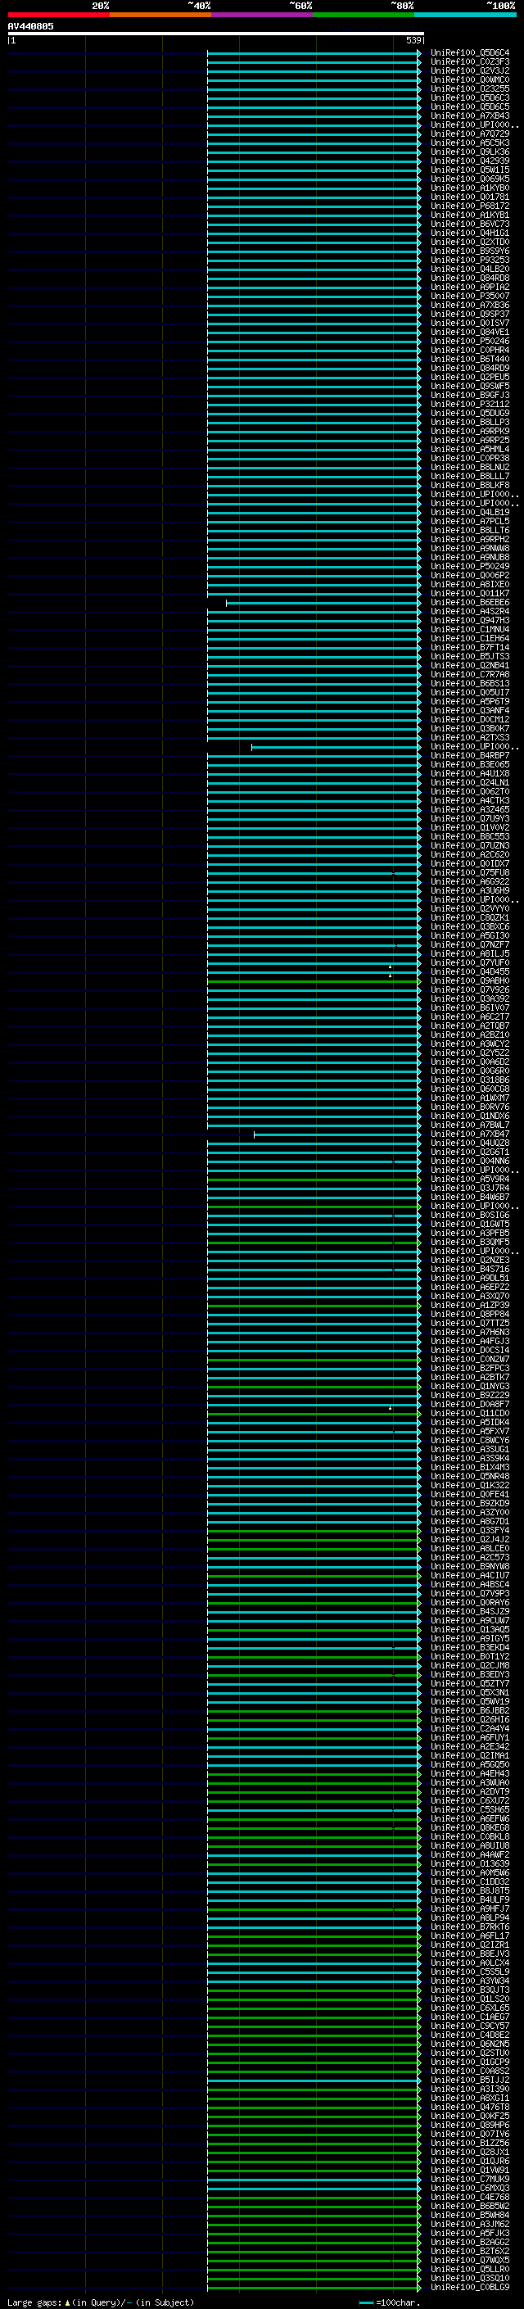Open last hit UniRef100_C0BLG9
524x2309 pixels.
[x=469, y=2287]
